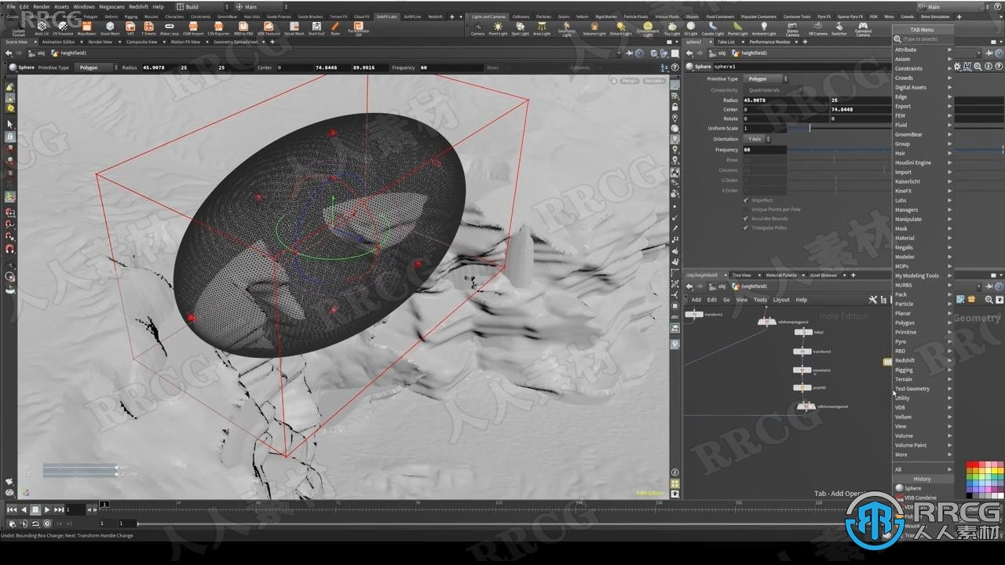
Task: Click the Voxel Mesh shelf tool
Action: click(x=110, y=29)
